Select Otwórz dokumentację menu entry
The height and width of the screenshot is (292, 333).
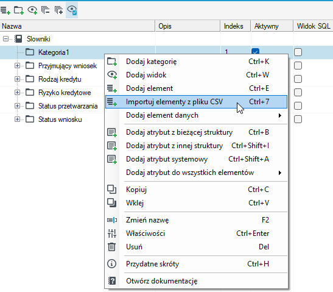tap(196, 281)
